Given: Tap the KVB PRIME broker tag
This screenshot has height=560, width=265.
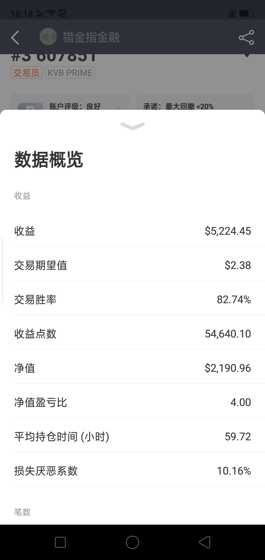Looking at the screenshot, I should (70, 73).
